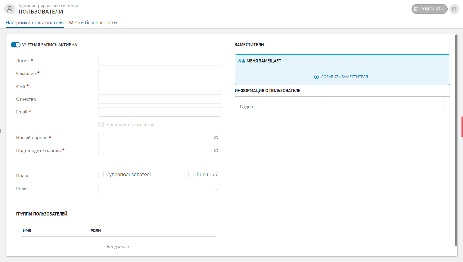Viewport: 463px width, 262px height.
Task: Check Уведомлять по email checkbox
Action: pos(101,125)
